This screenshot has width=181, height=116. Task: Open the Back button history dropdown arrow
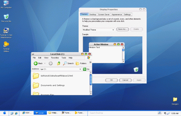coord(45,63)
